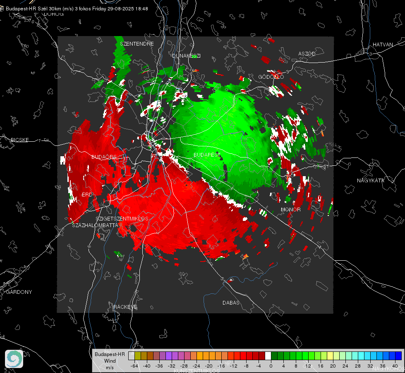
Task: Select the yellow swatch above 20 in the legend
Action: click(330, 356)
